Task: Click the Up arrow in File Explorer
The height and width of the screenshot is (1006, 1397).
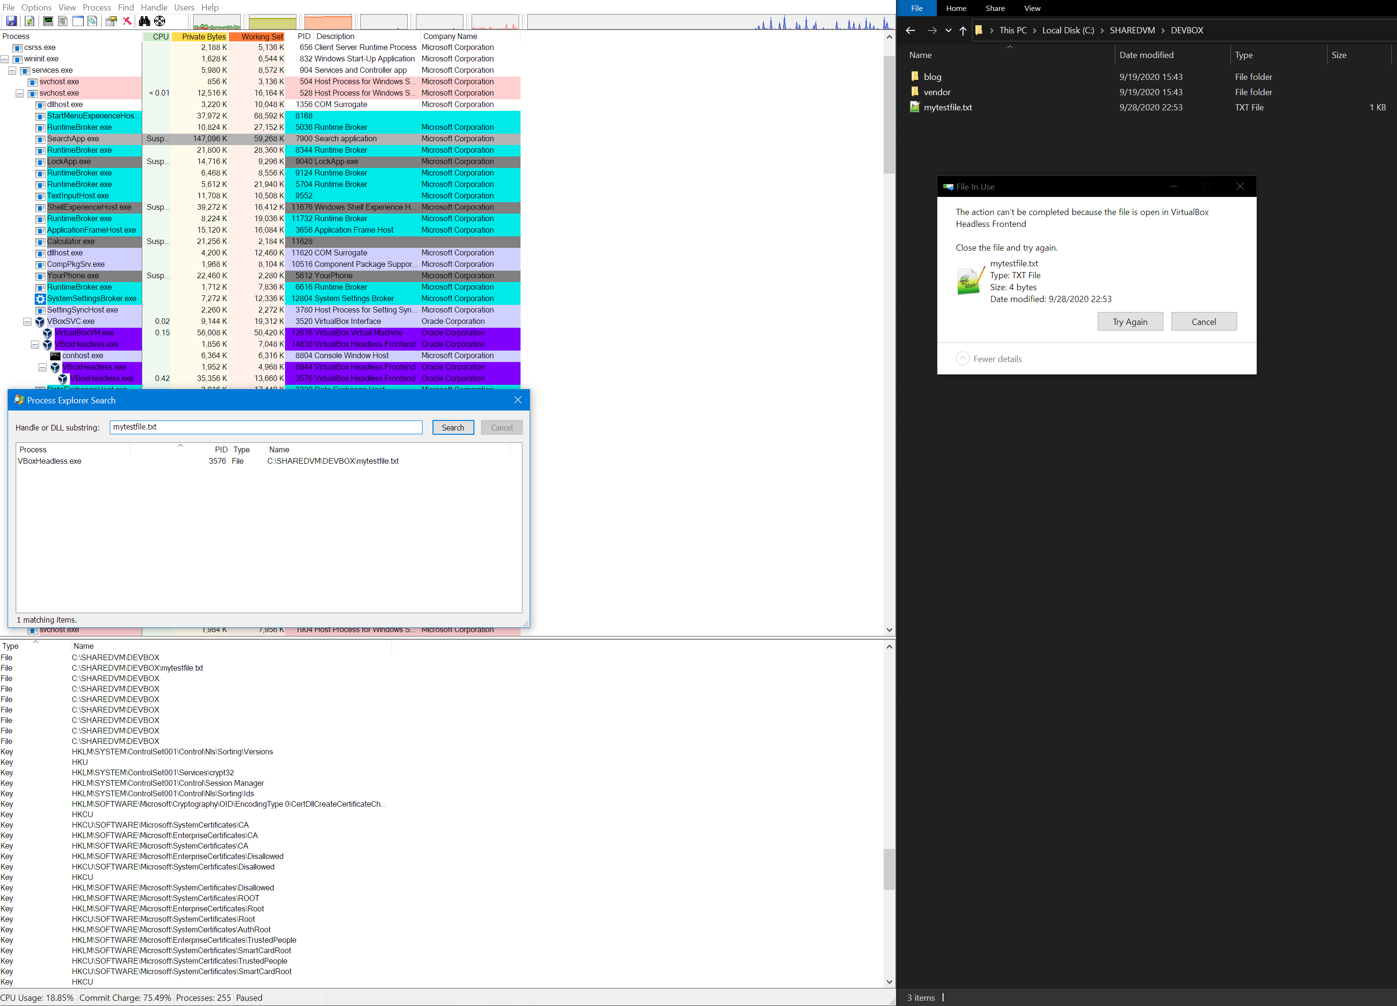Action: click(x=963, y=30)
